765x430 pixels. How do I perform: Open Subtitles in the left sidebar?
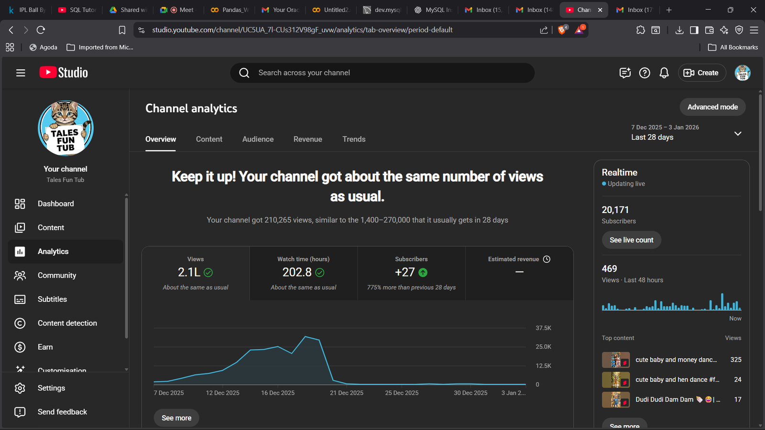pyautogui.click(x=52, y=299)
